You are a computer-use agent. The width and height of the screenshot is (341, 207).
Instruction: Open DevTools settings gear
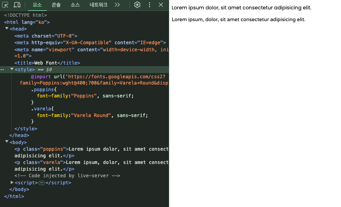pyautogui.click(x=137, y=5)
